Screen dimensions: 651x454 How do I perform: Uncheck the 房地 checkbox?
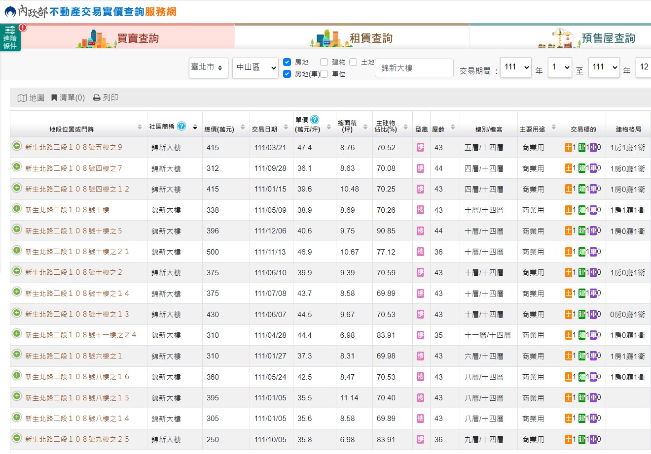click(287, 62)
